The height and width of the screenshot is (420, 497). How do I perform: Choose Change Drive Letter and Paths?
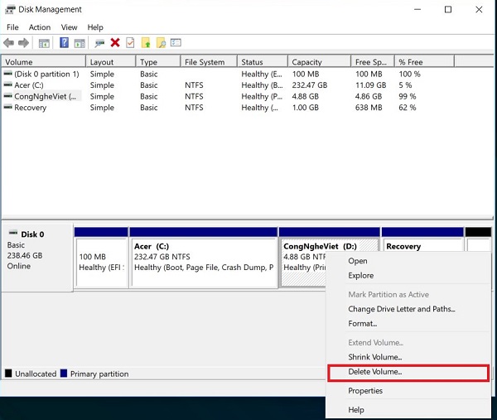tap(401, 309)
